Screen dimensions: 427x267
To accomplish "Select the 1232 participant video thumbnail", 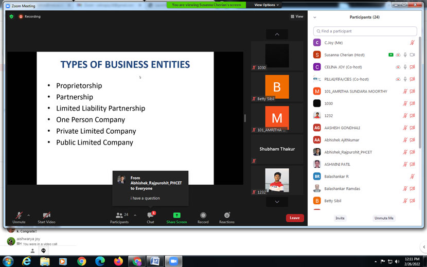I will (x=277, y=181).
